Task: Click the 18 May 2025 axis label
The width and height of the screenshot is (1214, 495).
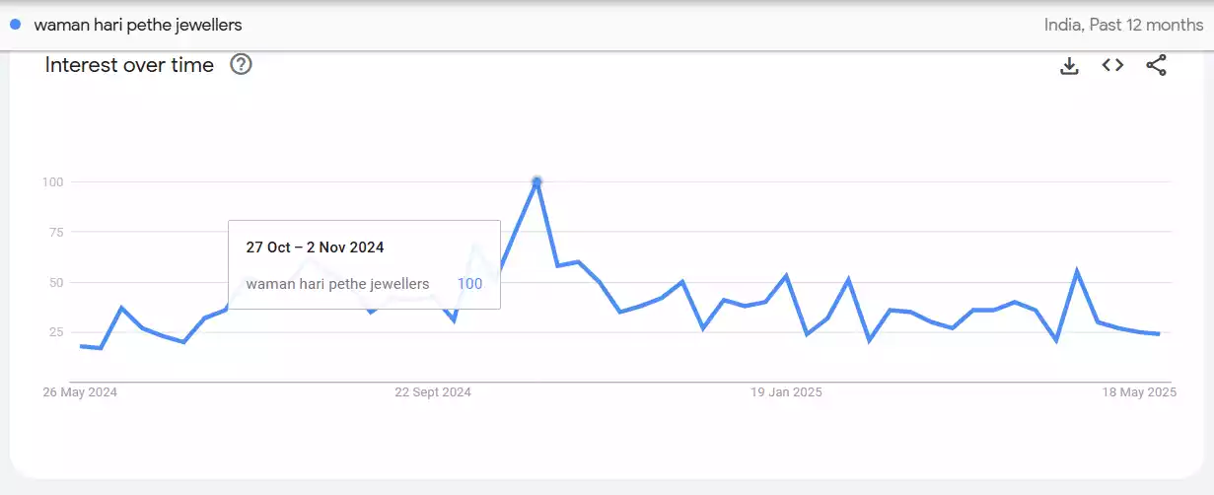Action: click(1139, 392)
